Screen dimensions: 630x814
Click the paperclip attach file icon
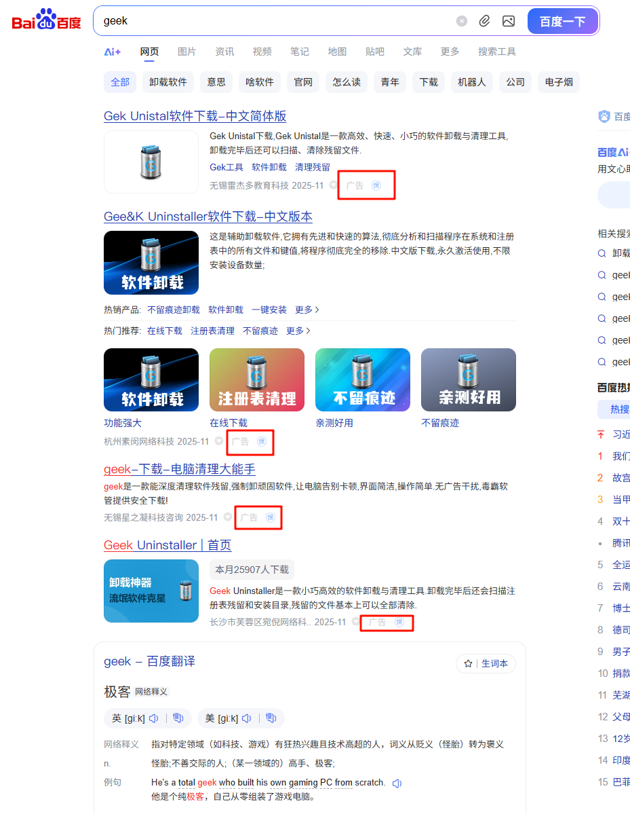(x=484, y=21)
